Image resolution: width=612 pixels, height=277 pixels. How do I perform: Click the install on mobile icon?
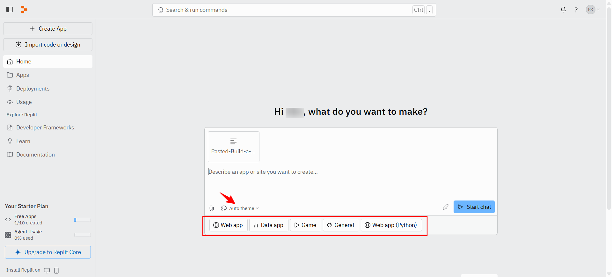56,271
